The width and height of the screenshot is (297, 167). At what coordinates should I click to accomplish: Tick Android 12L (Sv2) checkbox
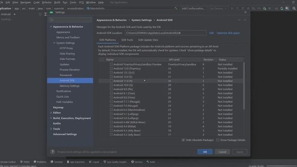click(111, 72)
